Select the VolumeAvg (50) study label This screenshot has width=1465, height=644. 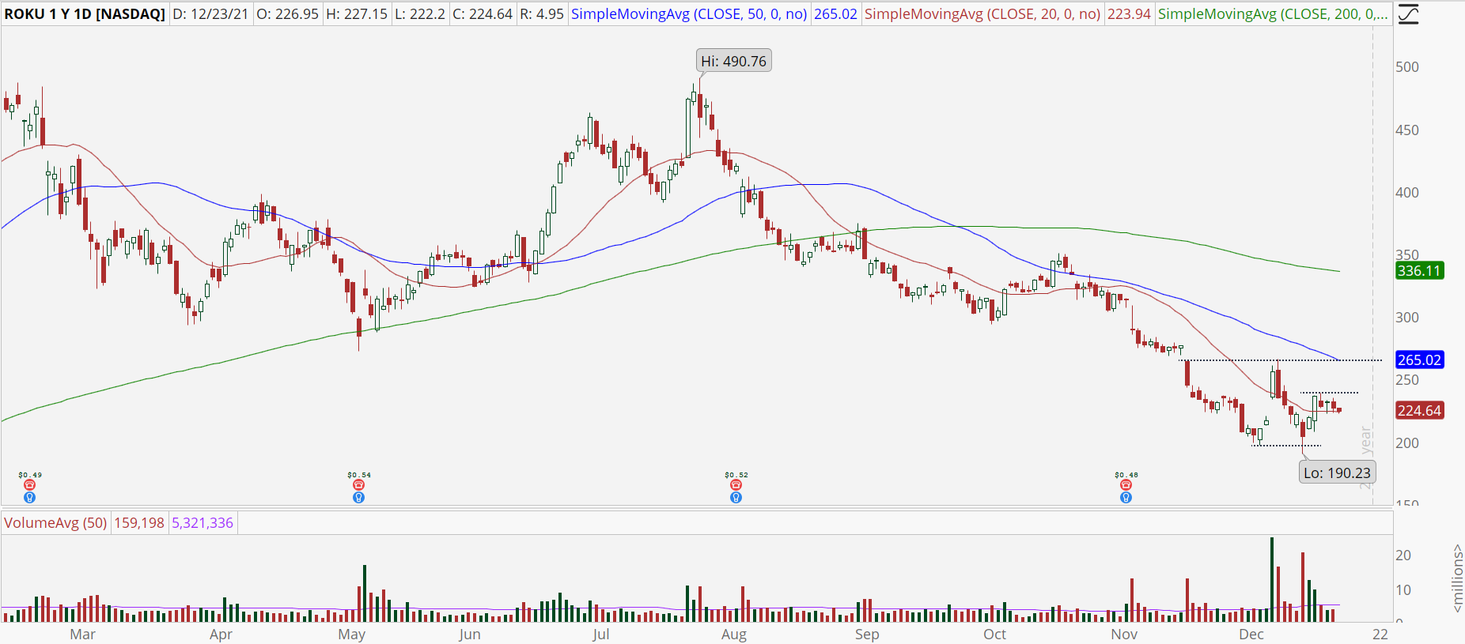point(55,523)
